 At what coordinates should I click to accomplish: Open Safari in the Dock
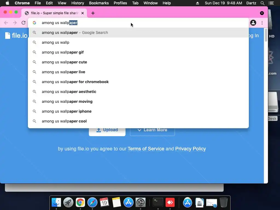pyautogui.click(x=92, y=203)
